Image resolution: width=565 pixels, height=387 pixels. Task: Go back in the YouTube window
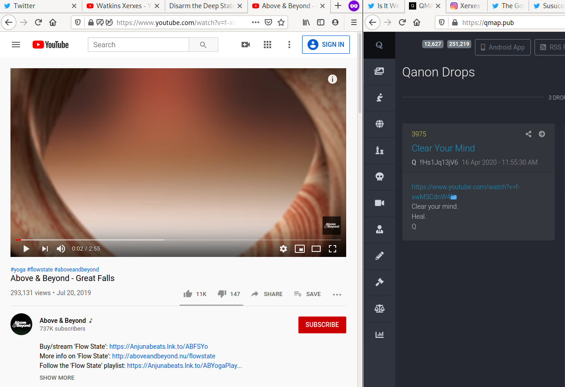point(9,22)
